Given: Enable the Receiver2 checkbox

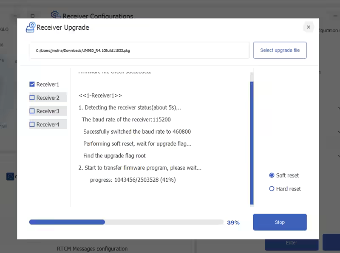Looking at the screenshot, I should click(x=32, y=98).
